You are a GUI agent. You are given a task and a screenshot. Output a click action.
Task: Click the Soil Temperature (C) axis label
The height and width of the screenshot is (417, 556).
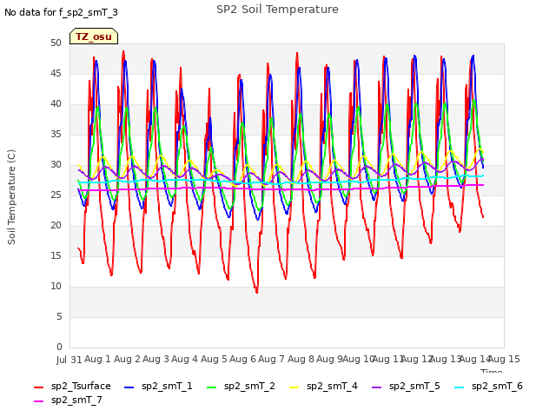point(11,197)
